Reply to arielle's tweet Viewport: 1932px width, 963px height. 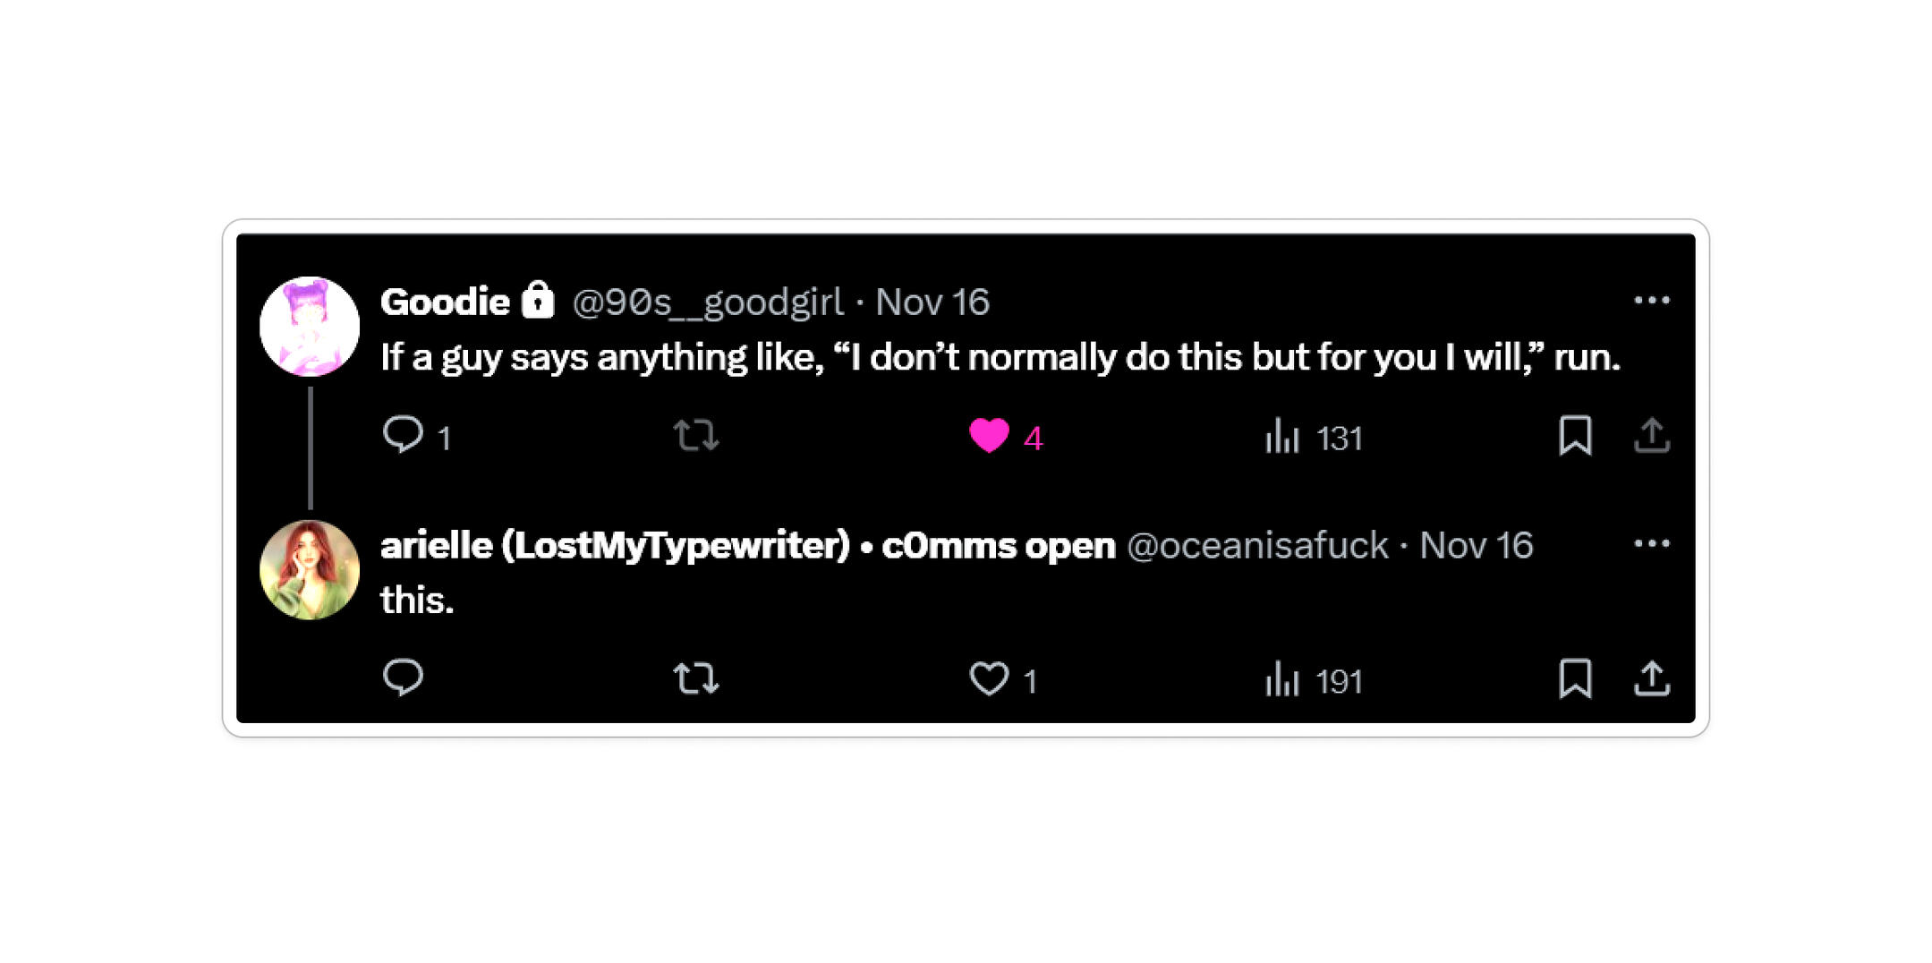point(403,678)
